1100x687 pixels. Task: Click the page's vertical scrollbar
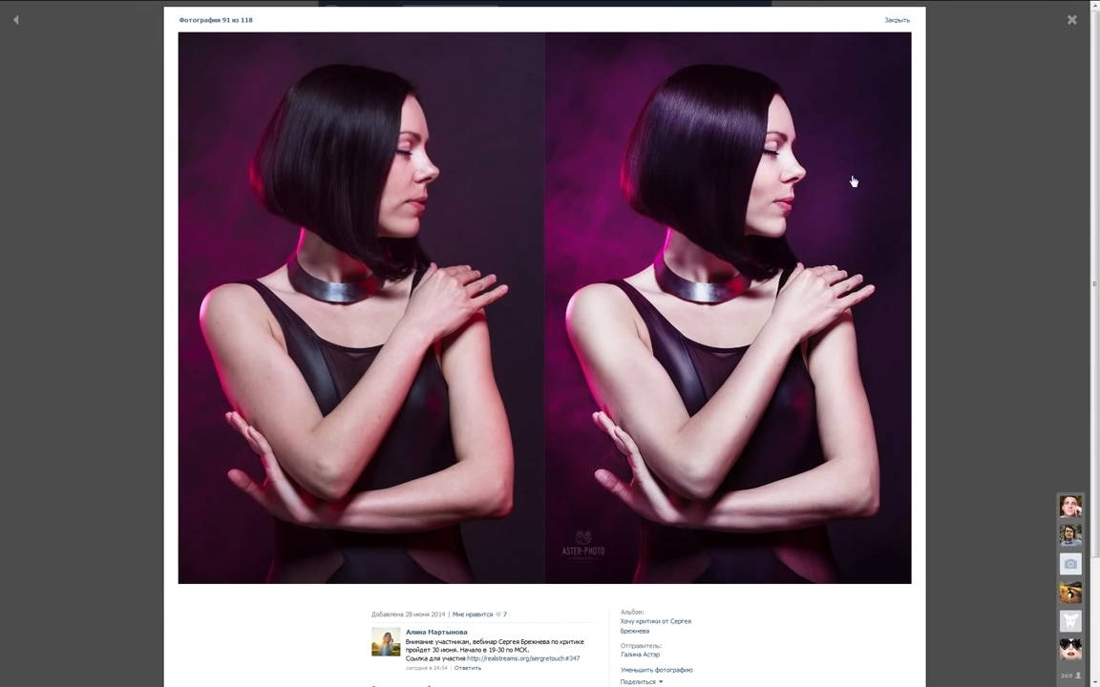coord(1094,284)
